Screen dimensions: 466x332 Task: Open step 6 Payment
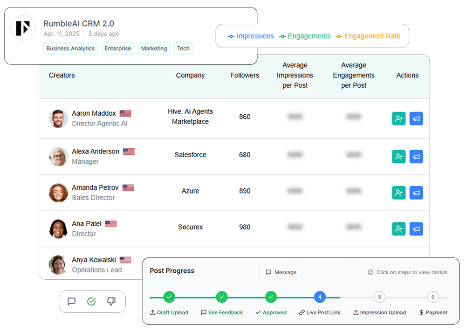click(433, 297)
